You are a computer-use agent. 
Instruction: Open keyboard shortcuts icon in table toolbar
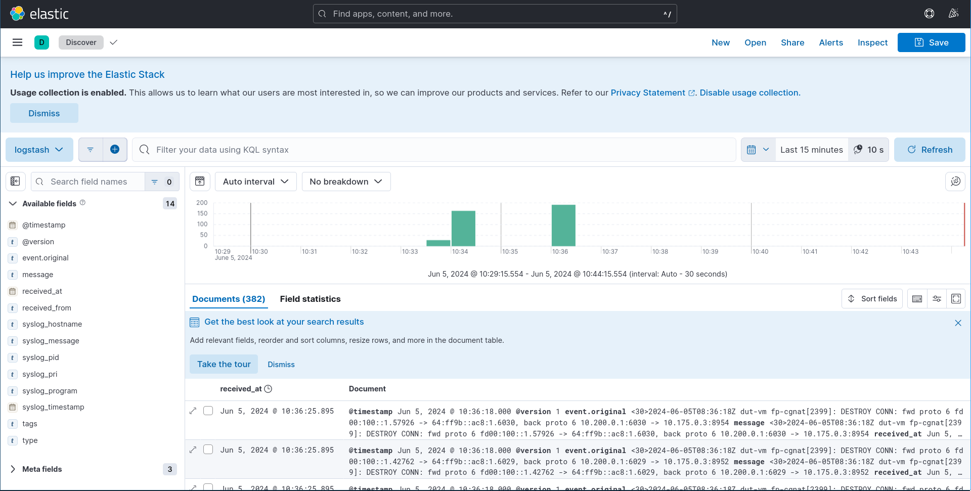tap(917, 299)
